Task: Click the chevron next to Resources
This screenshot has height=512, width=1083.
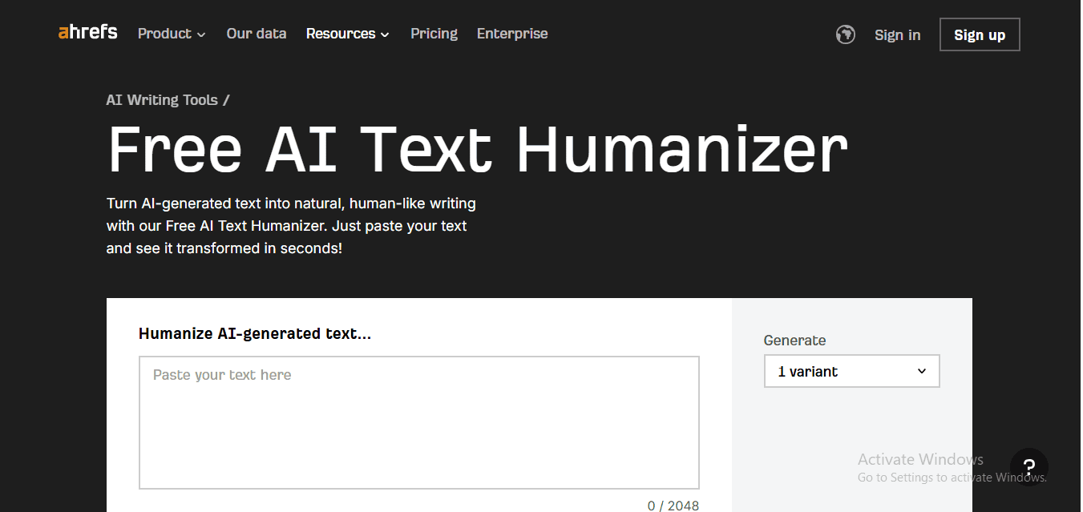Action: click(x=384, y=34)
